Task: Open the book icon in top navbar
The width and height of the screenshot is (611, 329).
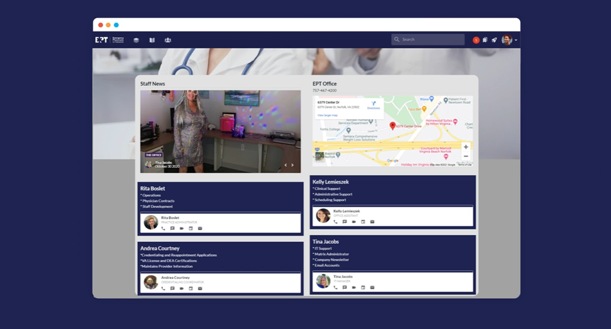Action: point(152,40)
